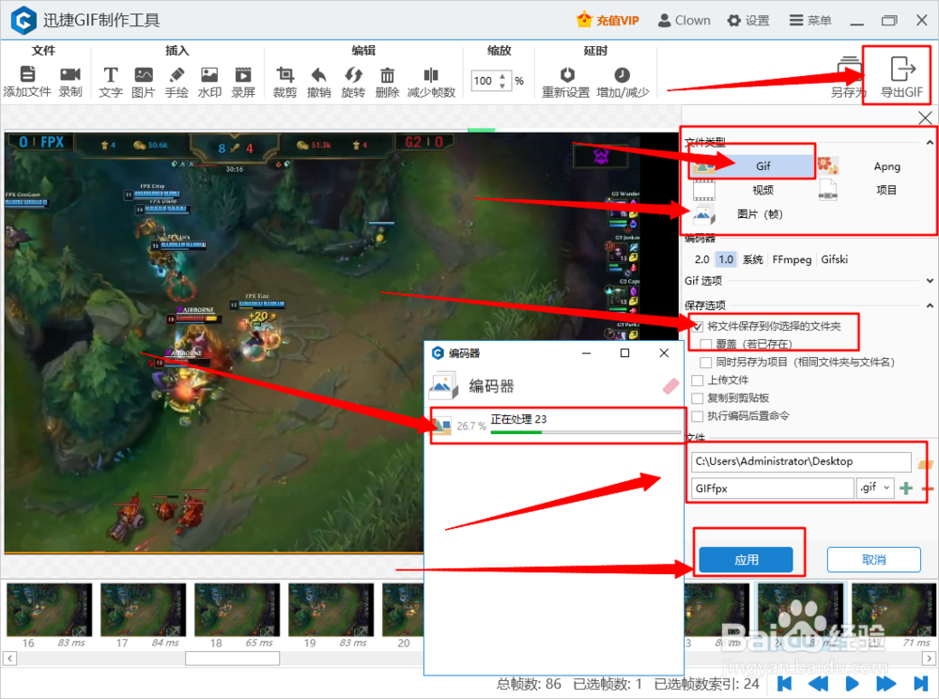Click the 删除 delete trash icon
Screen dimensions: 939x699
pos(388,75)
